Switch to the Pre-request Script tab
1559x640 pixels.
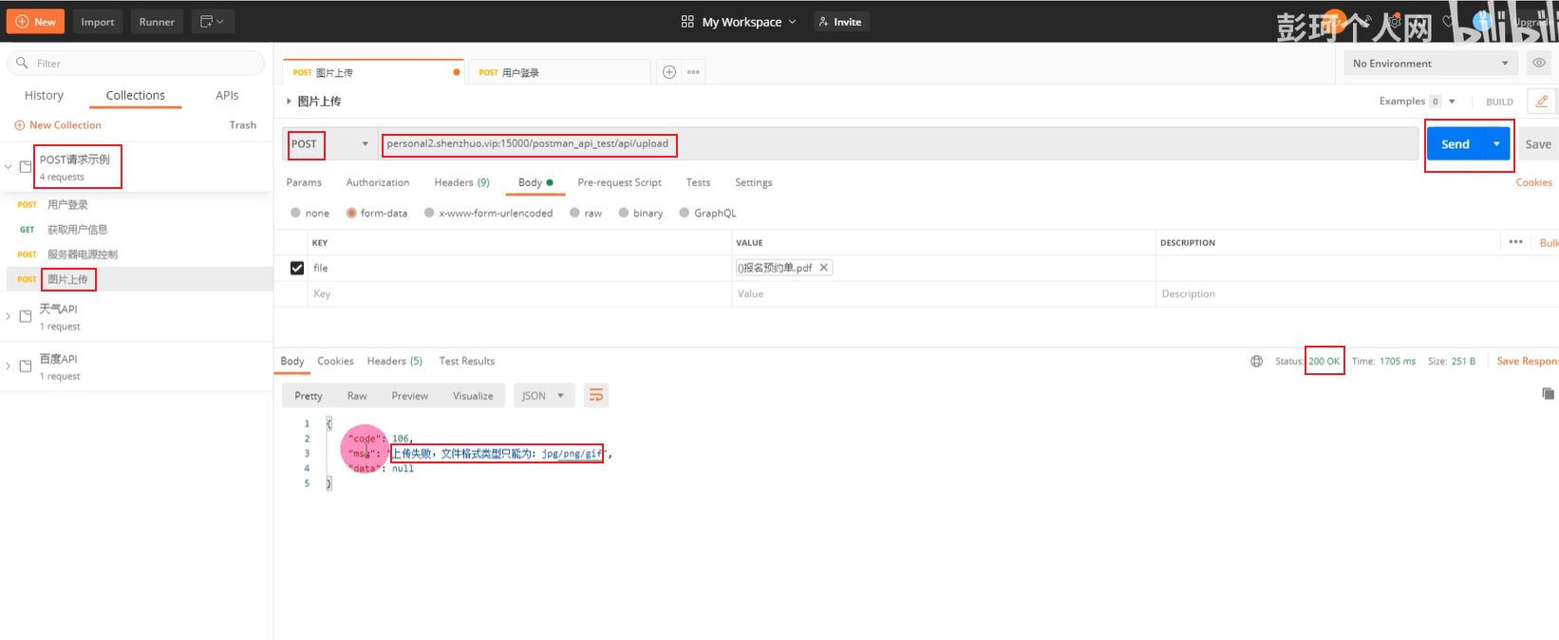pyautogui.click(x=619, y=182)
